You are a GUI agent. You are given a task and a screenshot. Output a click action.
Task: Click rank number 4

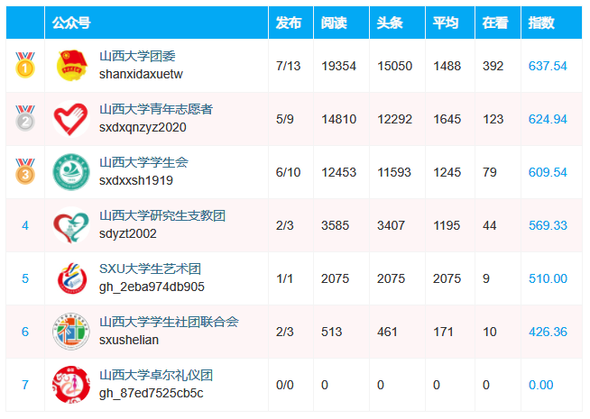(25, 225)
